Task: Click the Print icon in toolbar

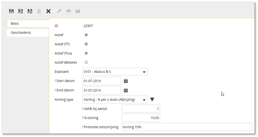Action: tap(69, 11)
